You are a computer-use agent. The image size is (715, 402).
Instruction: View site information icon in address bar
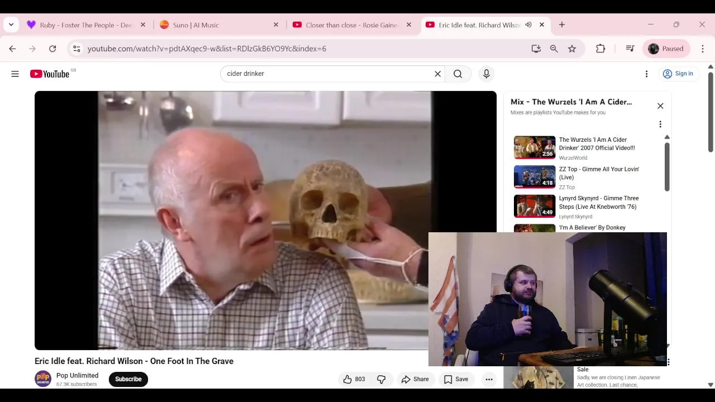[77, 49]
